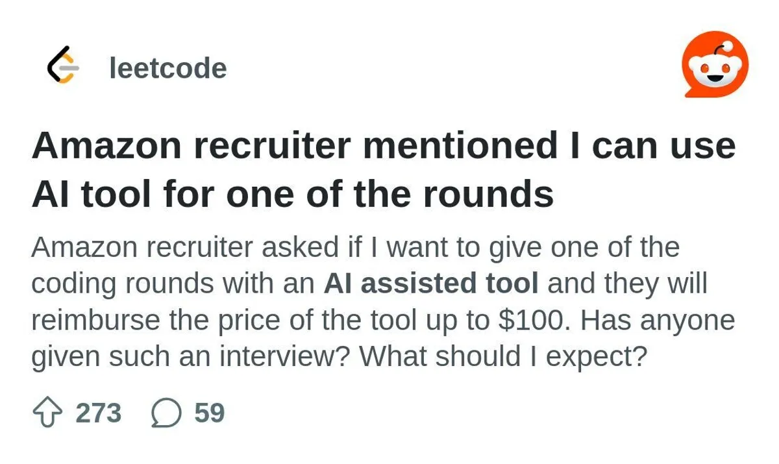Click the Reddit Snoo mascot logo
The width and height of the screenshot is (779, 464).
coord(715,64)
